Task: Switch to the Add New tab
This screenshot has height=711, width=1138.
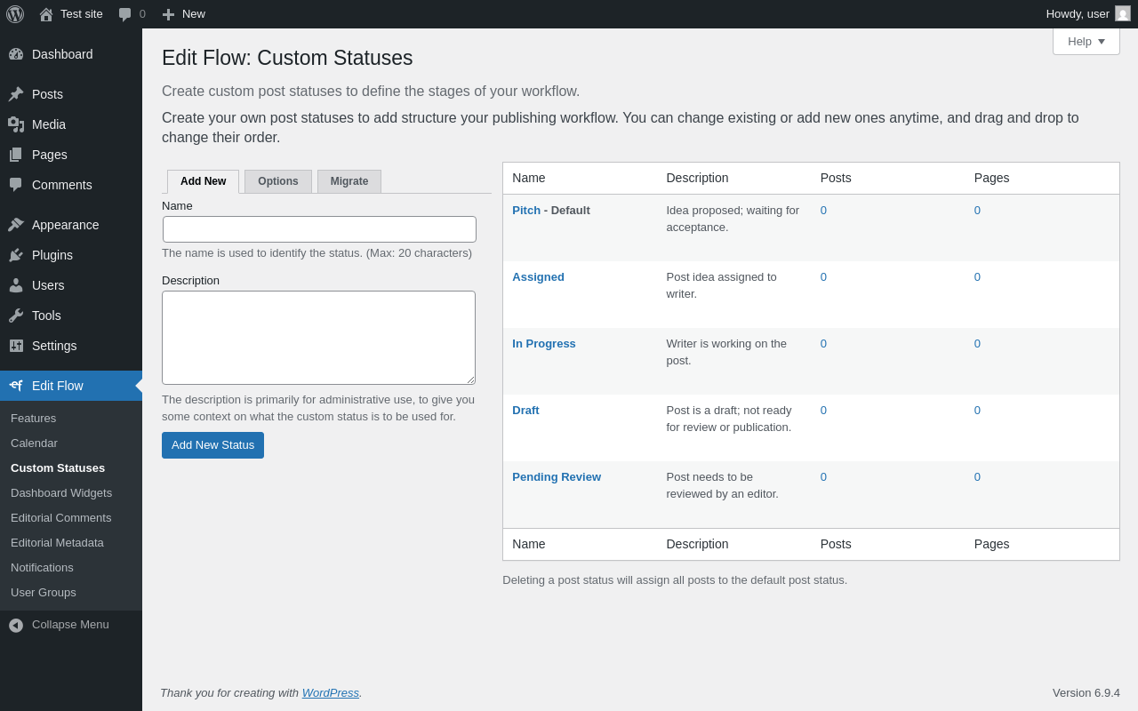Action: point(203,181)
